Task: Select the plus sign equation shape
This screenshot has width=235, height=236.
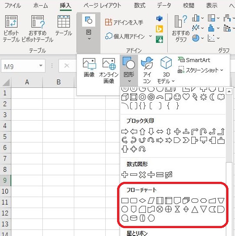Action: (x=125, y=175)
